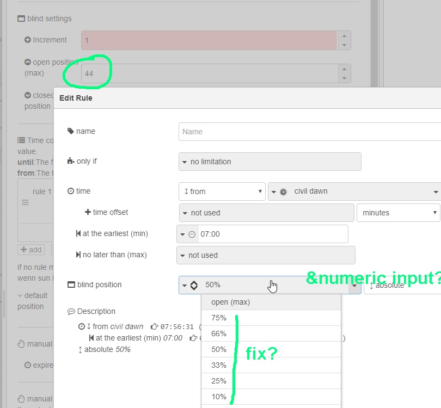
Task: Click the closed position down-arrow icon
Action: (28, 95)
